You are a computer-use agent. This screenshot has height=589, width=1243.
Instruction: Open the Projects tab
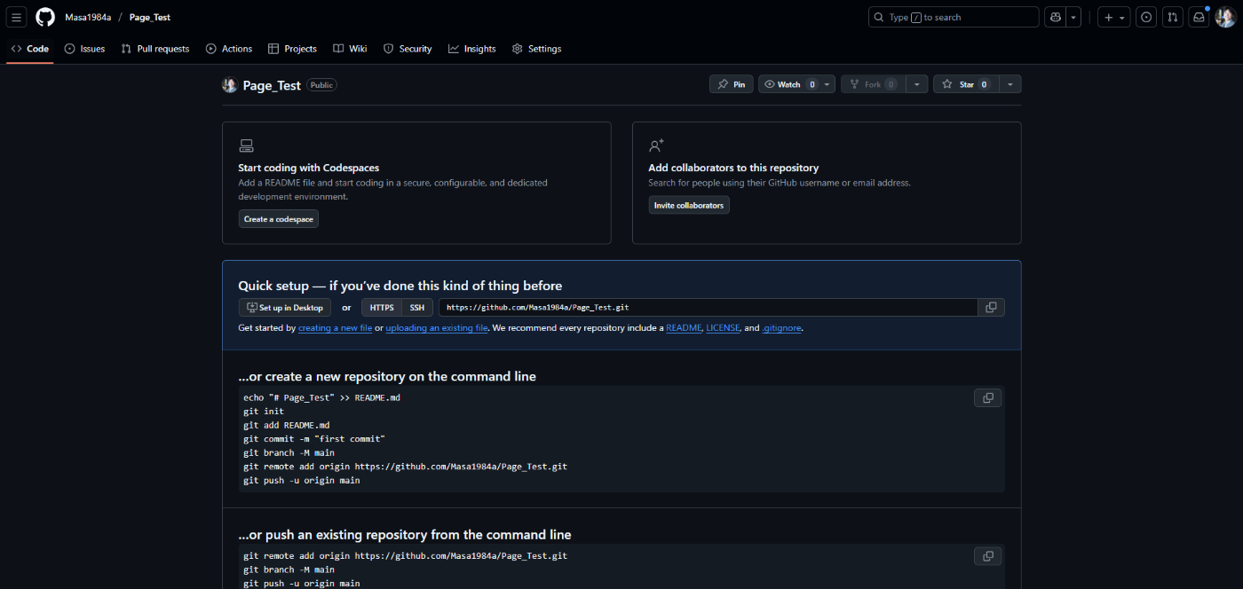(x=292, y=49)
